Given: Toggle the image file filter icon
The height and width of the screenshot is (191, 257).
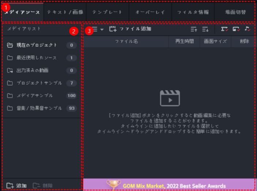Looking at the screenshot, I should coord(236,29).
